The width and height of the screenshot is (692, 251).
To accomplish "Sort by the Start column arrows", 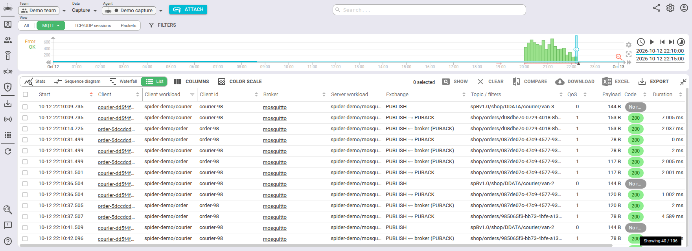I will [x=91, y=95].
